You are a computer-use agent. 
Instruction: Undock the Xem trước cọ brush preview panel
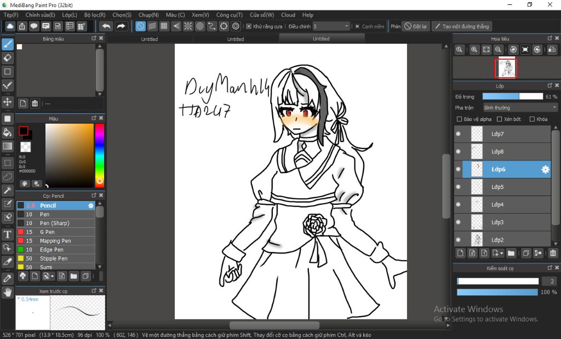tap(94, 291)
